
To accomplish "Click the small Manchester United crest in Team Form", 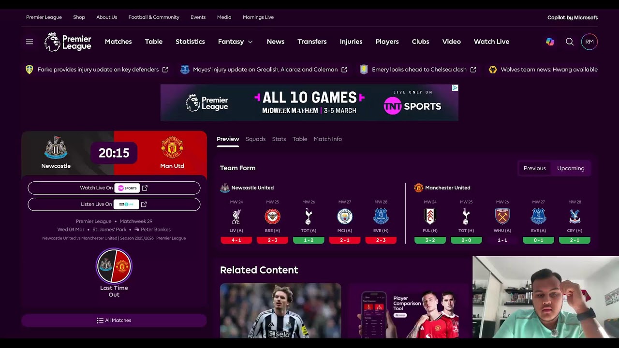I will tap(419, 188).
